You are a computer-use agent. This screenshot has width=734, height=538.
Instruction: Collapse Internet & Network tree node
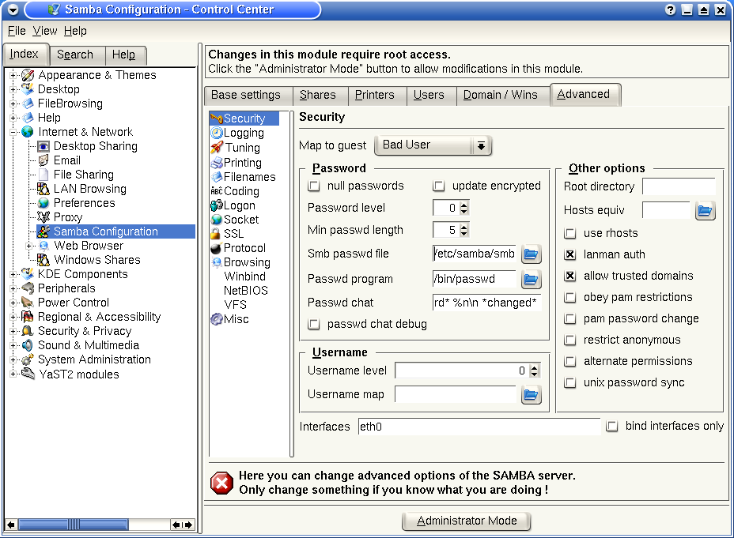tap(13, 132)
